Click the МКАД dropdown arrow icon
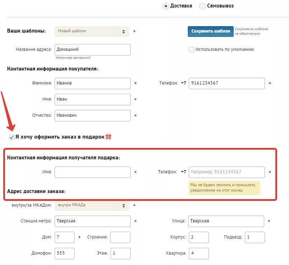The image size is (289, 265). point(123,206)
